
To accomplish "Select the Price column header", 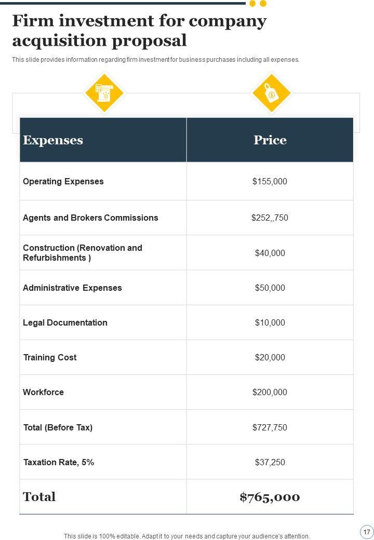I will click(270, 140).
